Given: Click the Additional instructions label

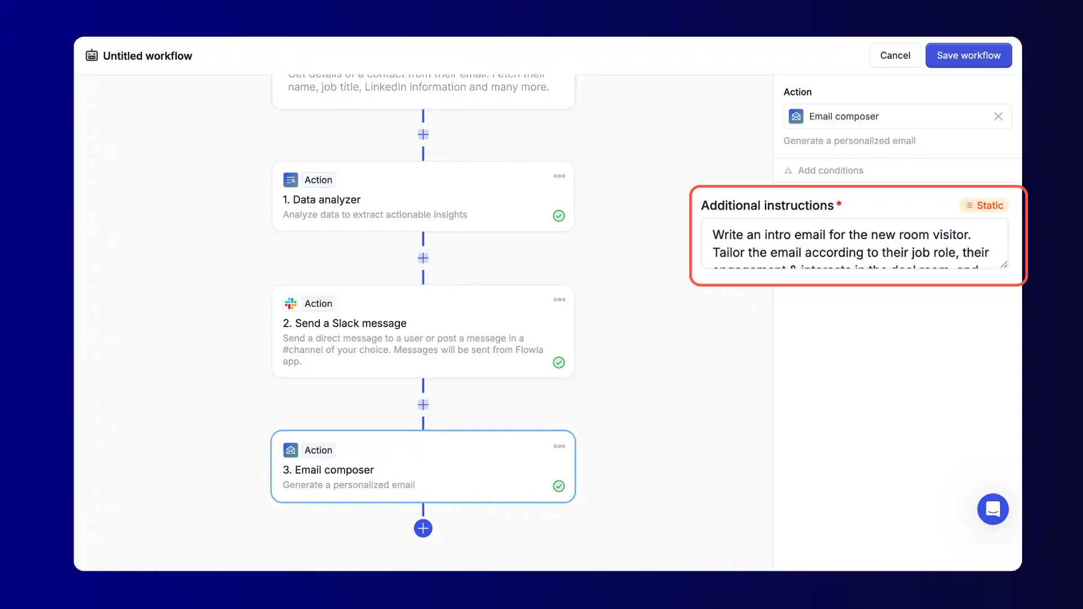Looking at the screenshot, I should (767, 205).
